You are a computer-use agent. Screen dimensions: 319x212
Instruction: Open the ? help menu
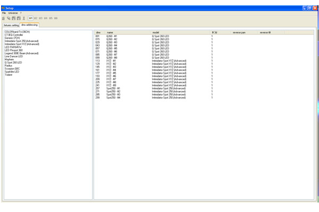pyautogui.click(x=21, y=13)
